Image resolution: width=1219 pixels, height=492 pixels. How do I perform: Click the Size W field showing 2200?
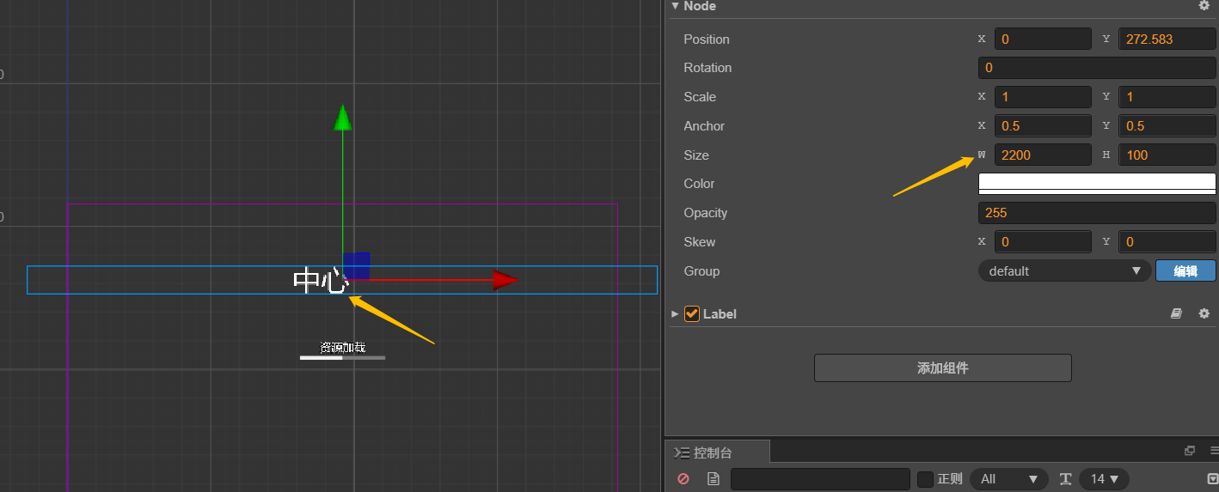click(x=1043, y=155)
